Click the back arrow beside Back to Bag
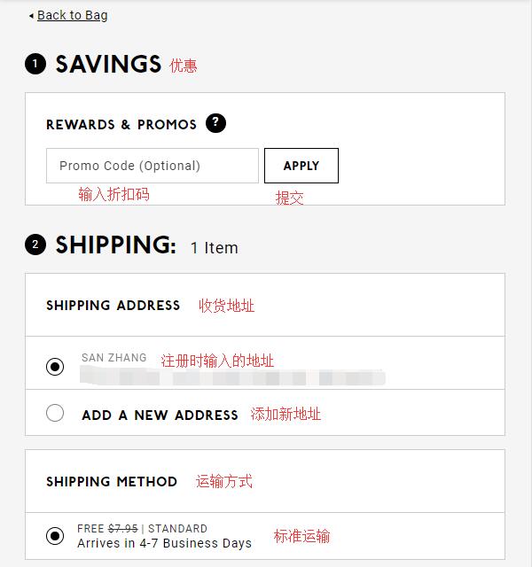Viewport: 532px width, 567px height. (x=32, y=16)
